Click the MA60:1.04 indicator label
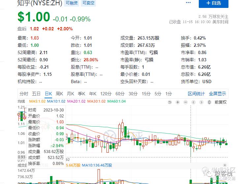This screenshot has width=240, height=184. (x=116, y=101)
